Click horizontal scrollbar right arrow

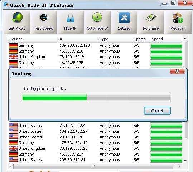tap(179, 167)
